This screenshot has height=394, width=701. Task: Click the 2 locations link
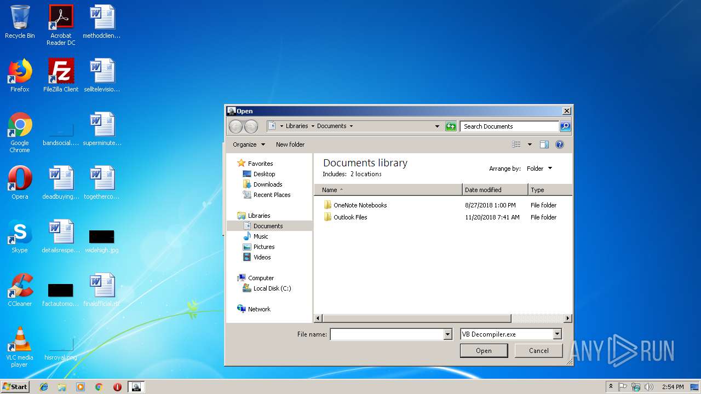pyautogui.click(x=366, y=174)
